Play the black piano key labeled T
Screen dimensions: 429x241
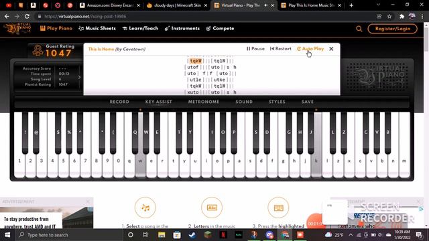(x=179, y=133)
